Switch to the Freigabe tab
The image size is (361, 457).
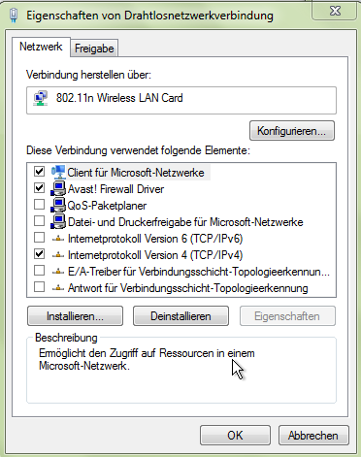[94, 49]
